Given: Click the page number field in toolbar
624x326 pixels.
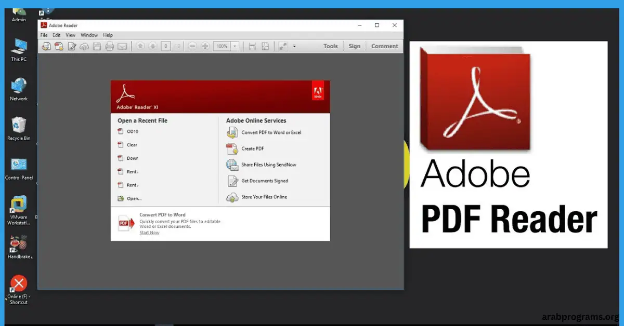Looking at the screenshot, I should [x=166, y=46].
